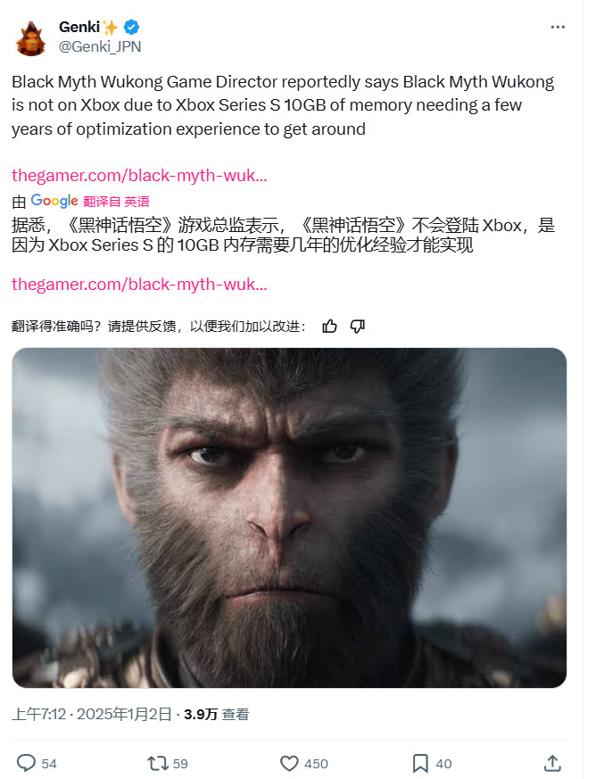Click the Genki display name

pyautogui.click(x=79, y=27)
